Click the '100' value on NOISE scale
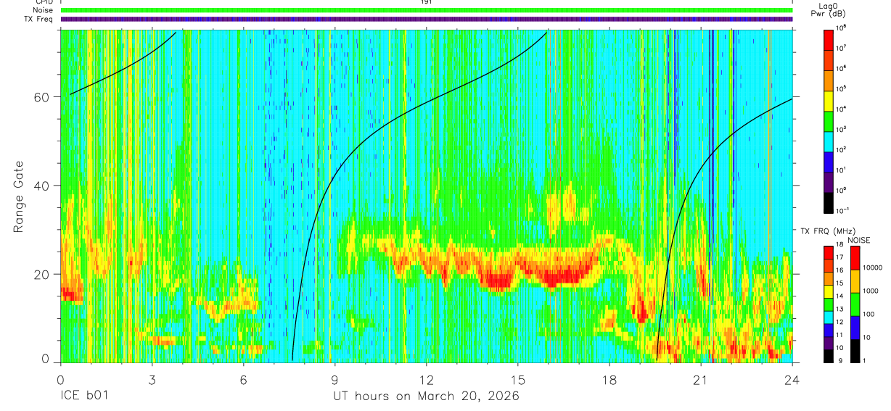891x411 pixels. [869, 314]
